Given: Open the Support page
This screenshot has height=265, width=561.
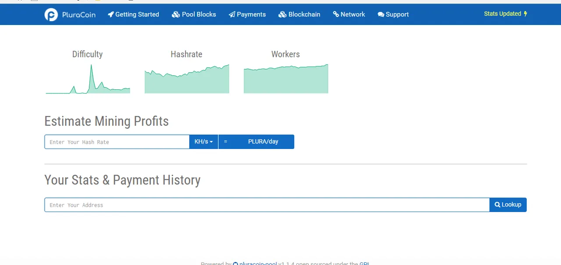Looking at the screenshot, I should pyautogui.click(x=393, y=14).
